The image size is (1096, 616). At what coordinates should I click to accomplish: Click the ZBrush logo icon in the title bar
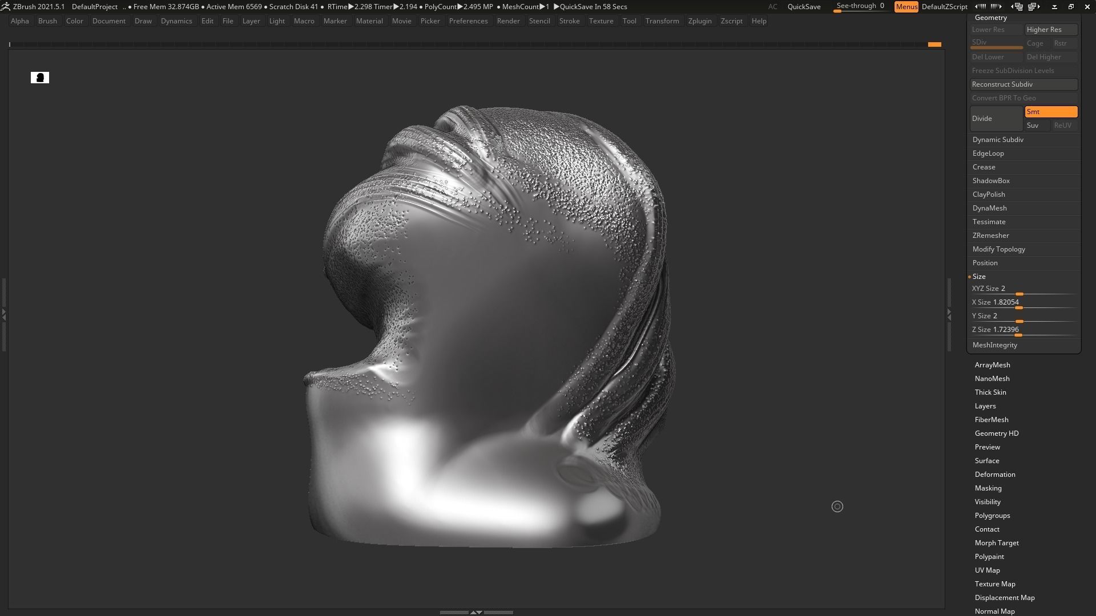(x=5, y=7)
